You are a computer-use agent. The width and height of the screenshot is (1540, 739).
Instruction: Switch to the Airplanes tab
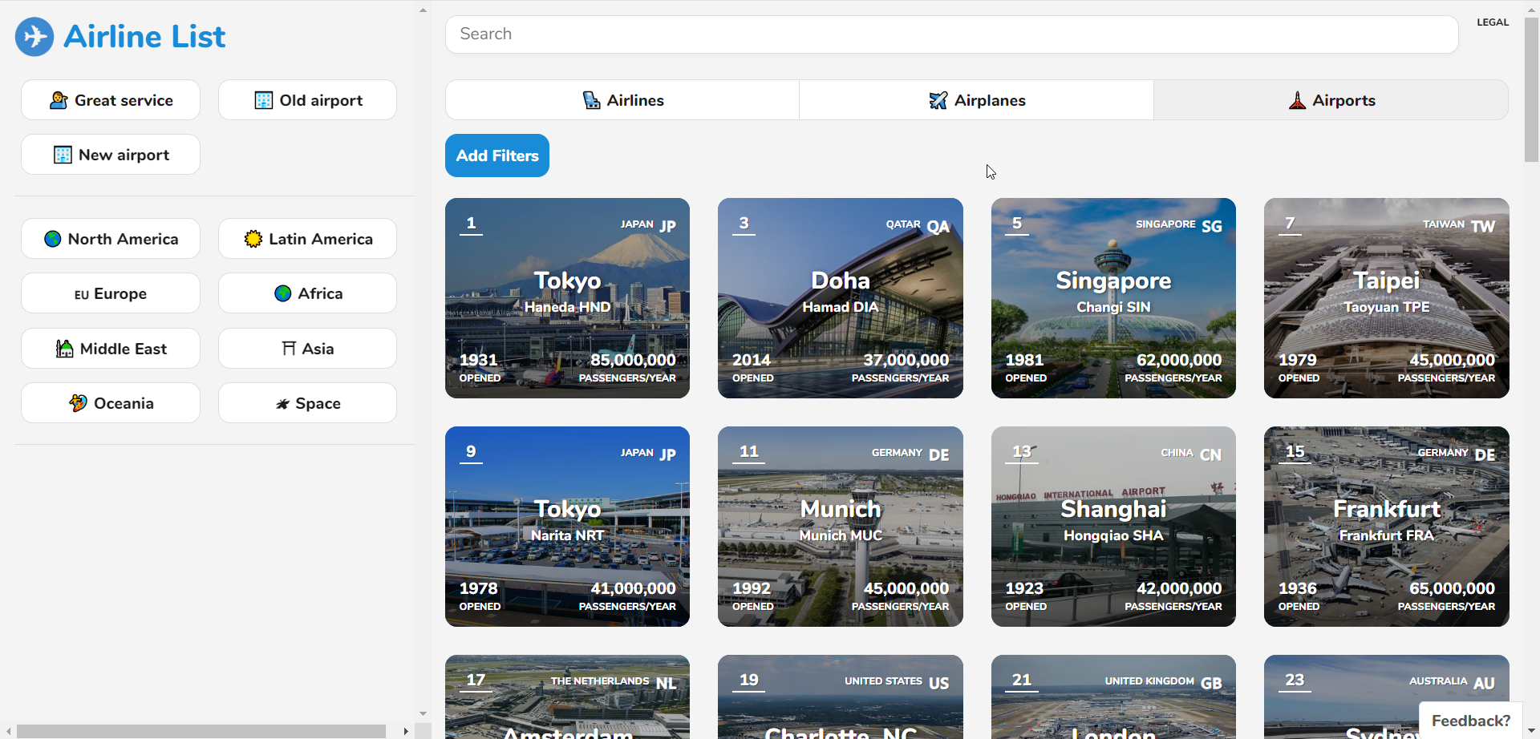pos(976,100)
